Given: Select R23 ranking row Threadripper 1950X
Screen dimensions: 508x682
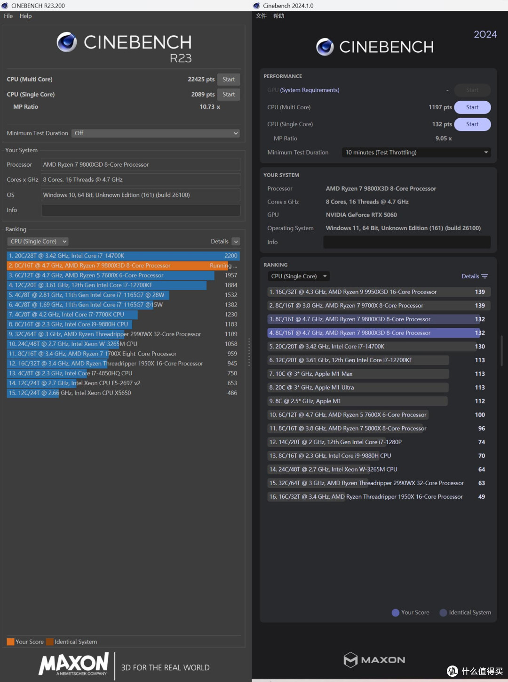Looking at the screenshot, I should tap(123, 364).
